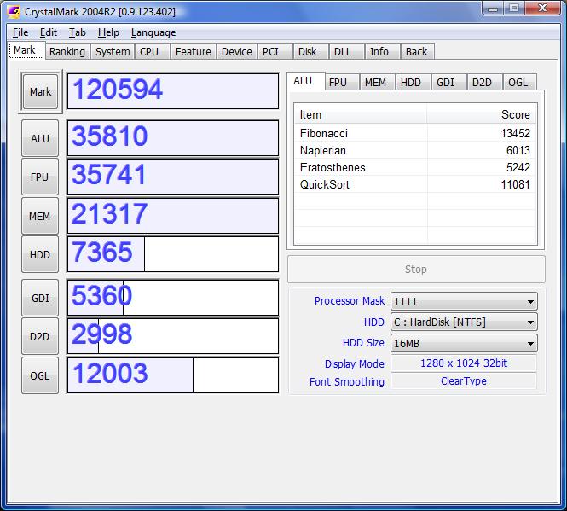Click the Display Mode value 1280 x 1024 32bit
Viewport: 567px width, 511px height.
coord(464,363)
